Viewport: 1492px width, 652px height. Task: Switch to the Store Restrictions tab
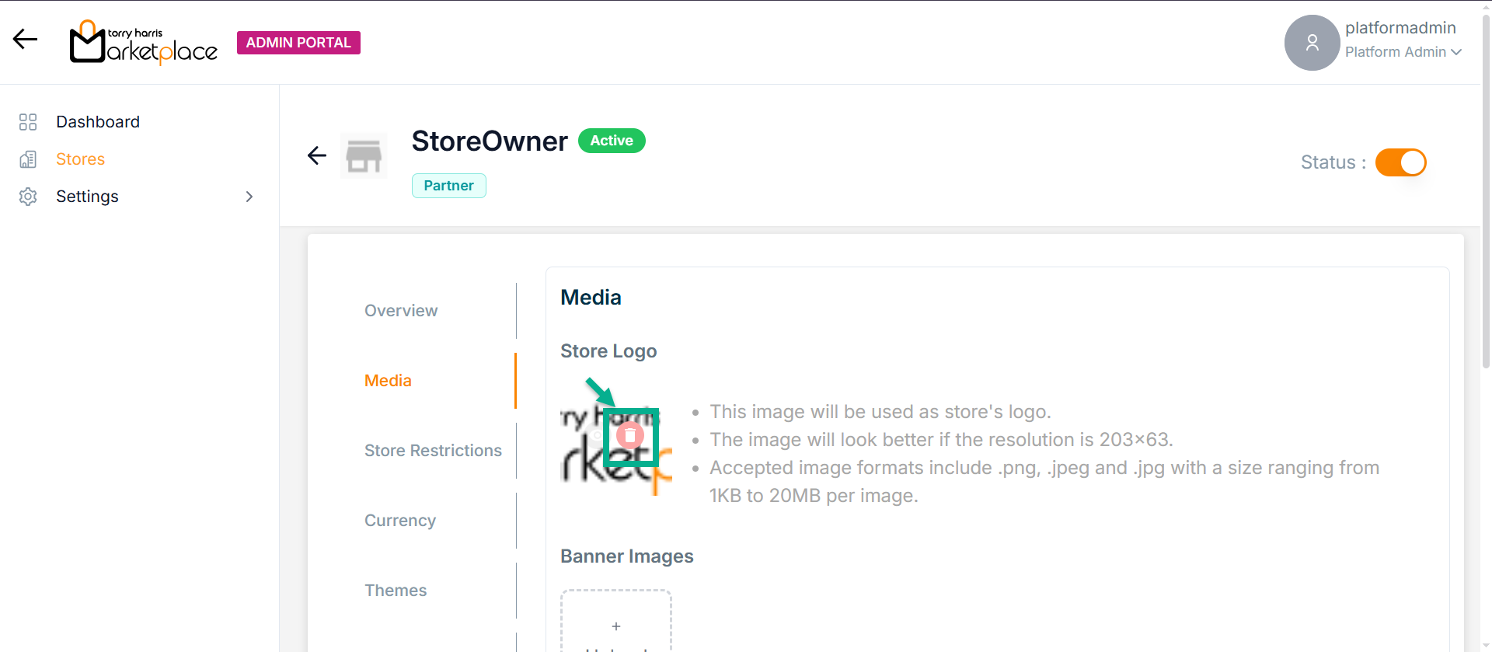(x=433, y=451)
